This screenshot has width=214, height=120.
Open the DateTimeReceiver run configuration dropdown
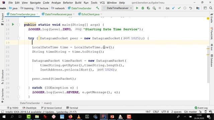click(117, 8)
